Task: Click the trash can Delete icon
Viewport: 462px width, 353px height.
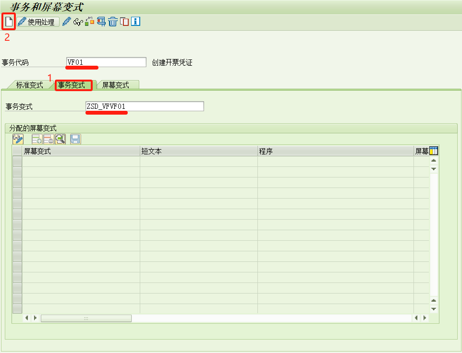Action: pyautogui.click(x=112, y=22)
